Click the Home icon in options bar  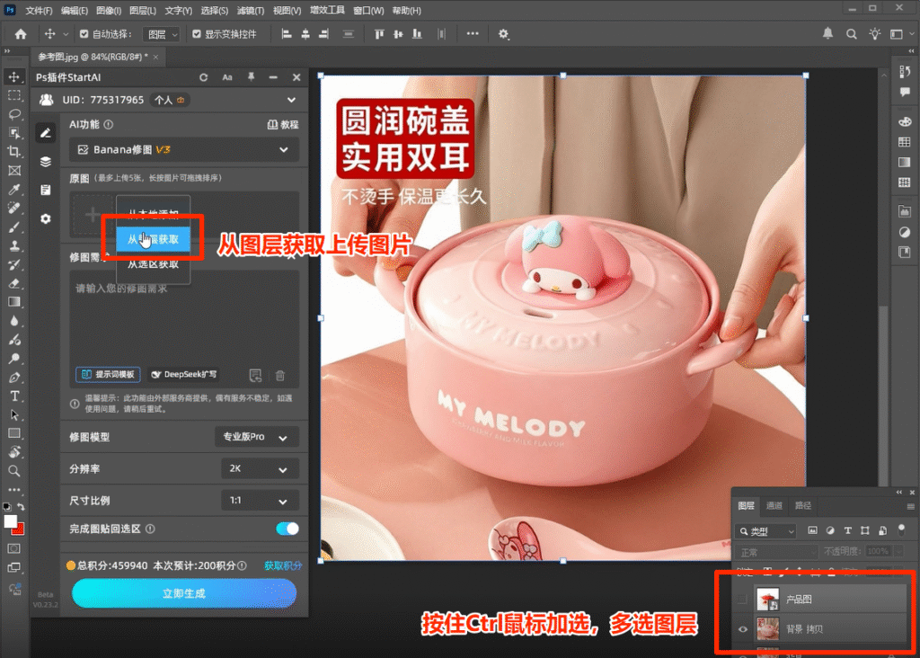click(x=21, y=34)
